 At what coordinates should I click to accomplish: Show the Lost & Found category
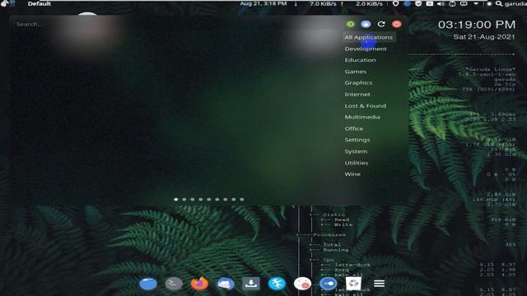pos(365,106)
